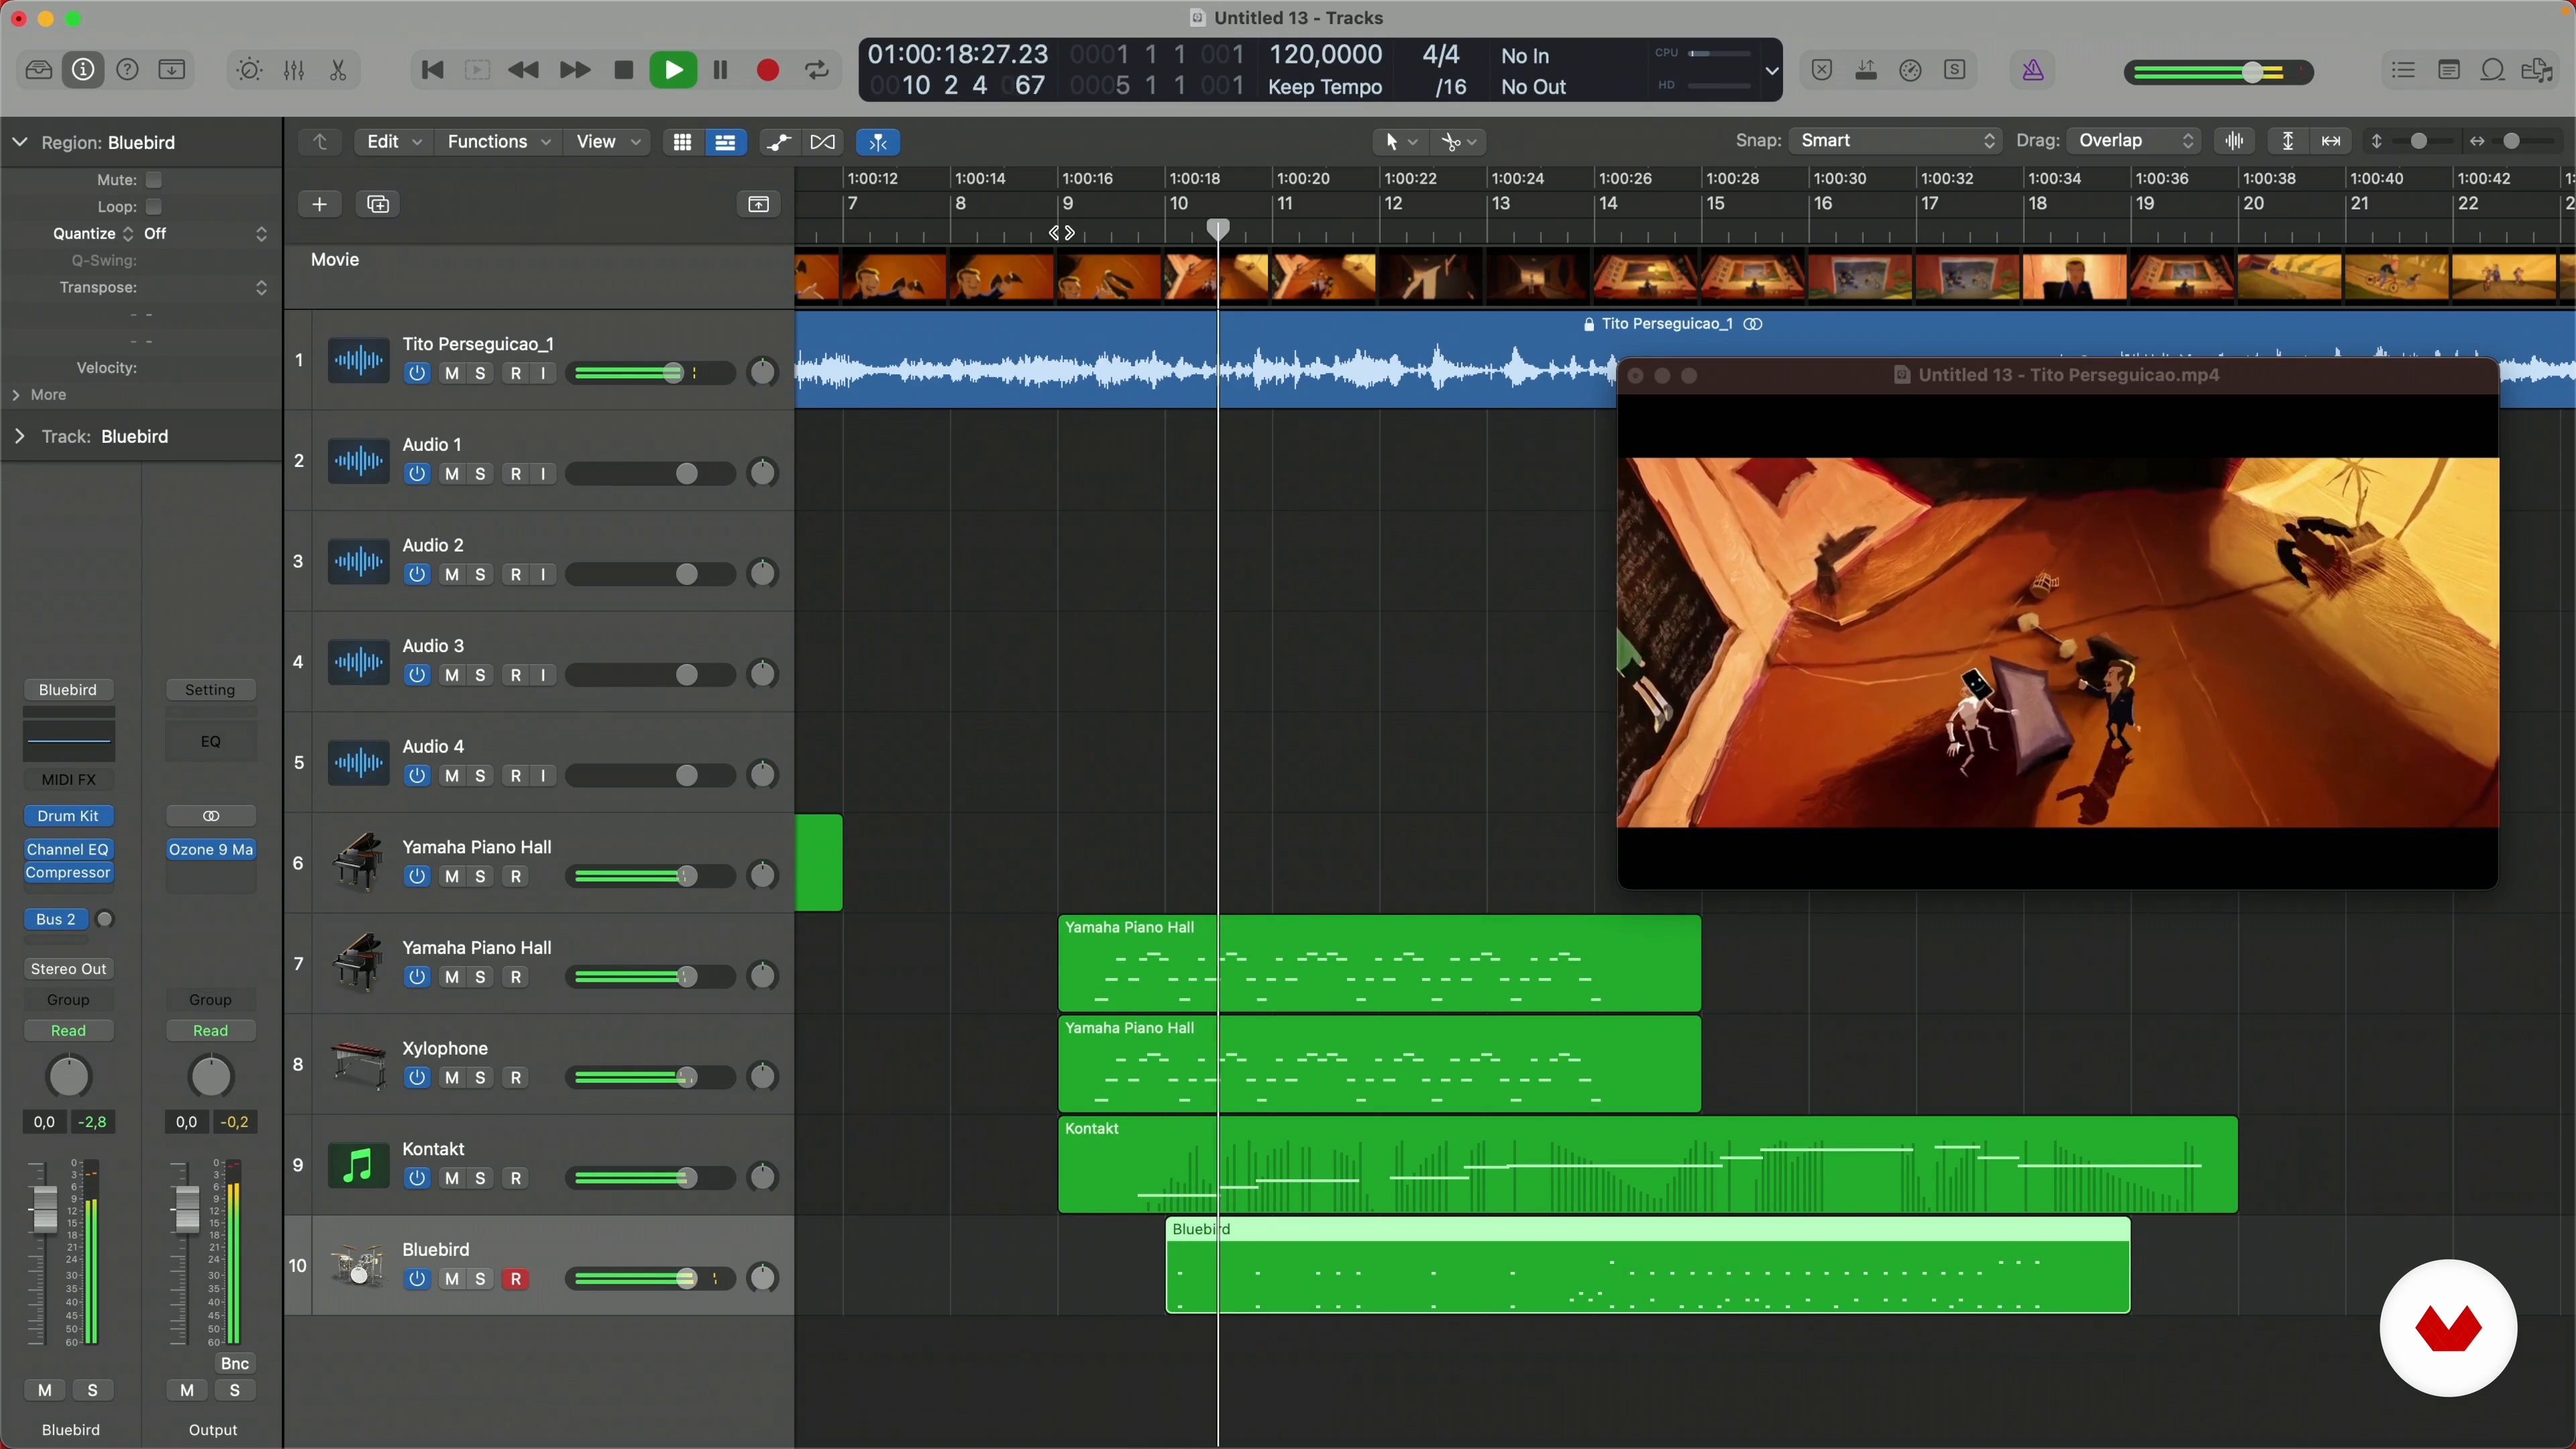Toggle the Flex button
Image resolution: width=2576 pixels, height=1449 pixels.
coord(822,142)
